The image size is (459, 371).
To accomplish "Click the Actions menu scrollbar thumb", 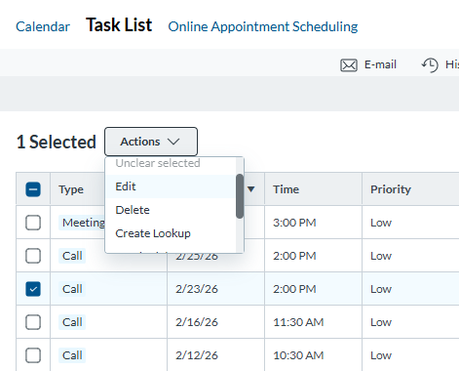I will [x=240, y=196].
